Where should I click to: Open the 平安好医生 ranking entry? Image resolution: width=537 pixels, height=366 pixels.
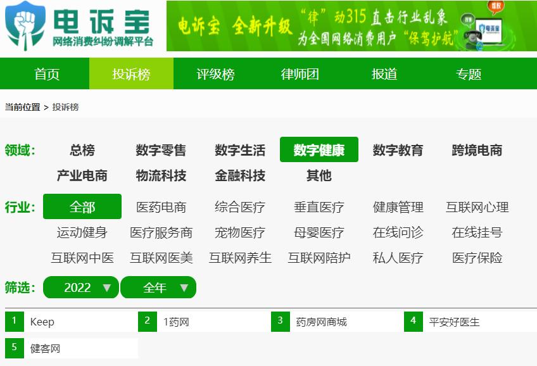454,322
